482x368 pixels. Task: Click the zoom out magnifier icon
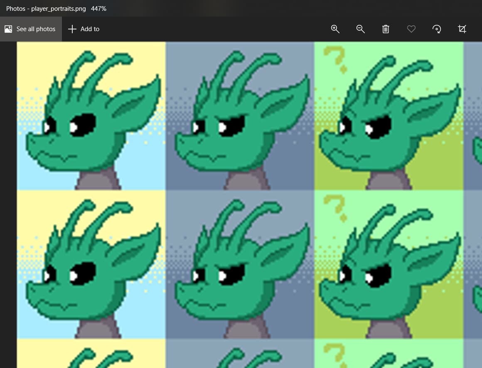(x=360, y=29)
